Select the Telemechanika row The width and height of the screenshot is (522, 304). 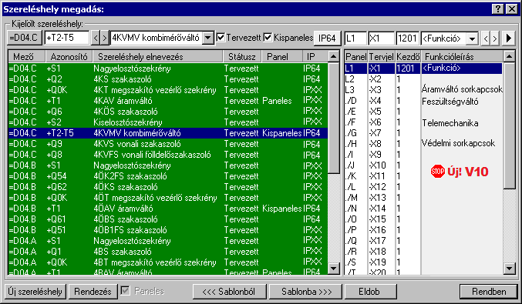pos(423,122)
